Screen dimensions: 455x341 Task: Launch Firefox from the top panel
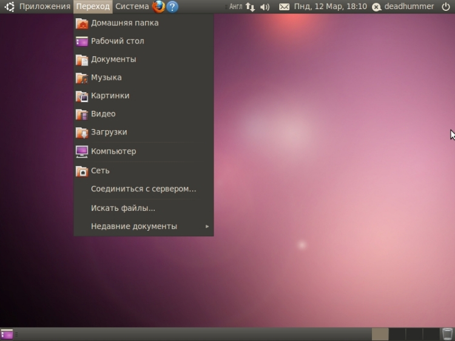coord(159,7)
